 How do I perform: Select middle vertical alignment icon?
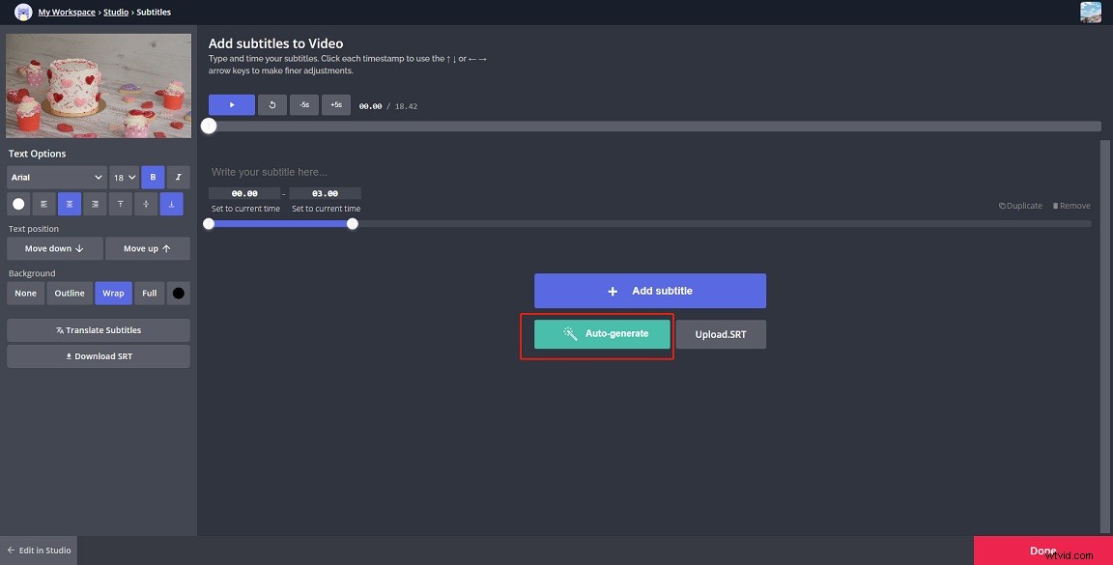145,203
